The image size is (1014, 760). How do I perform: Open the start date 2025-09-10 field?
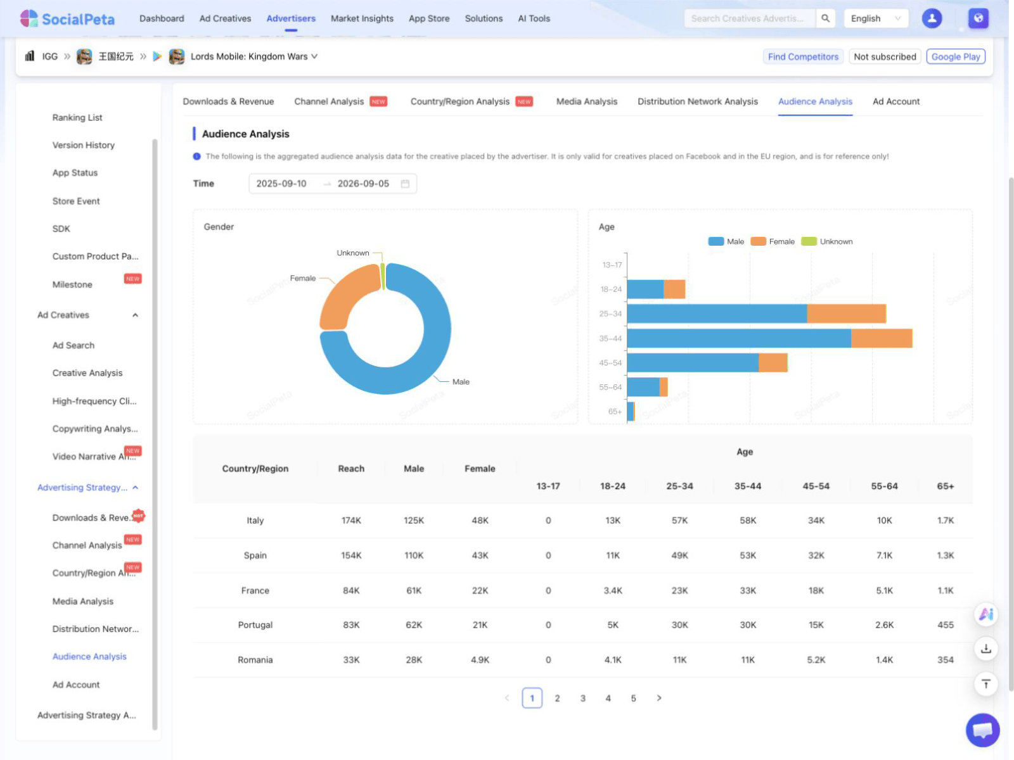click(281, 184)
